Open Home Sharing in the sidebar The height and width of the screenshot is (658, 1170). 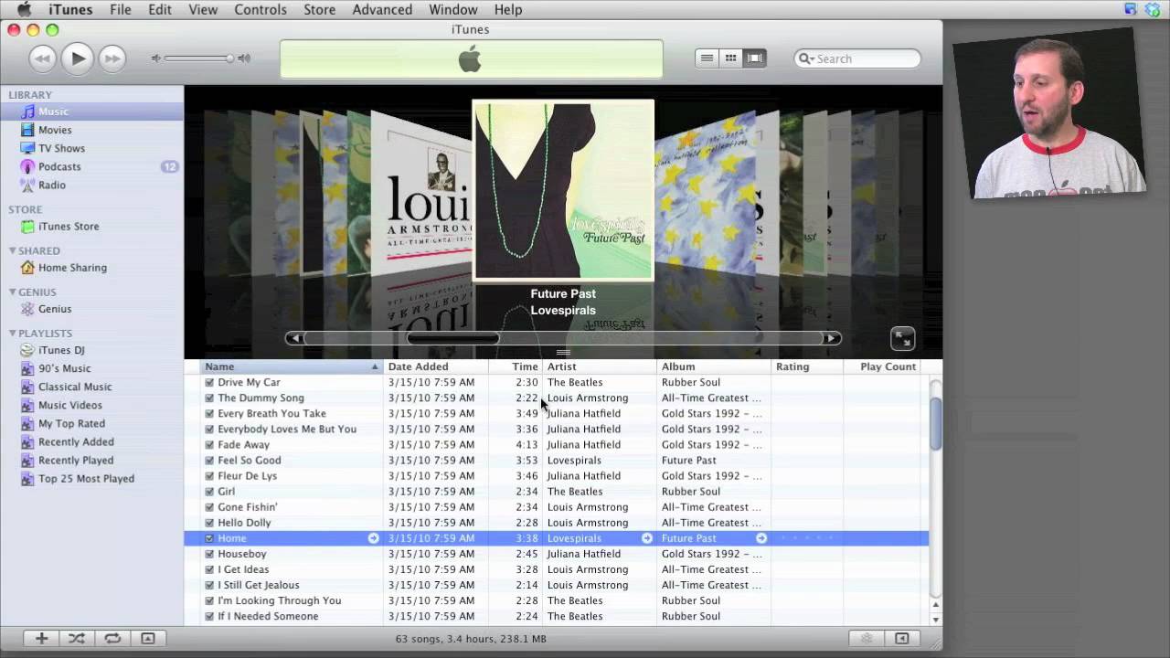click(x=72, y=268)
